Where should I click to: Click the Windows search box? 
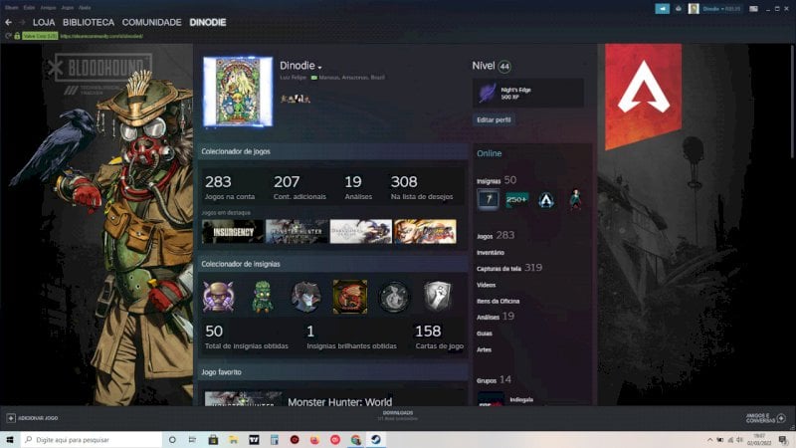92,440
